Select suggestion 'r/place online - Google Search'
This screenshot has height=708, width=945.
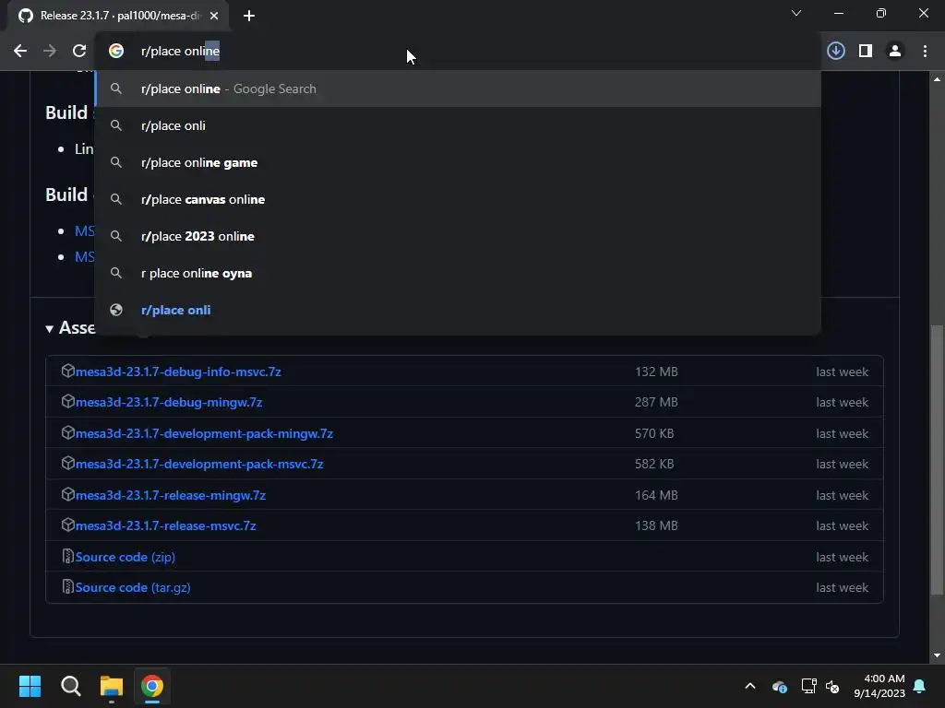pyautogui.click(x=458, y=88)
